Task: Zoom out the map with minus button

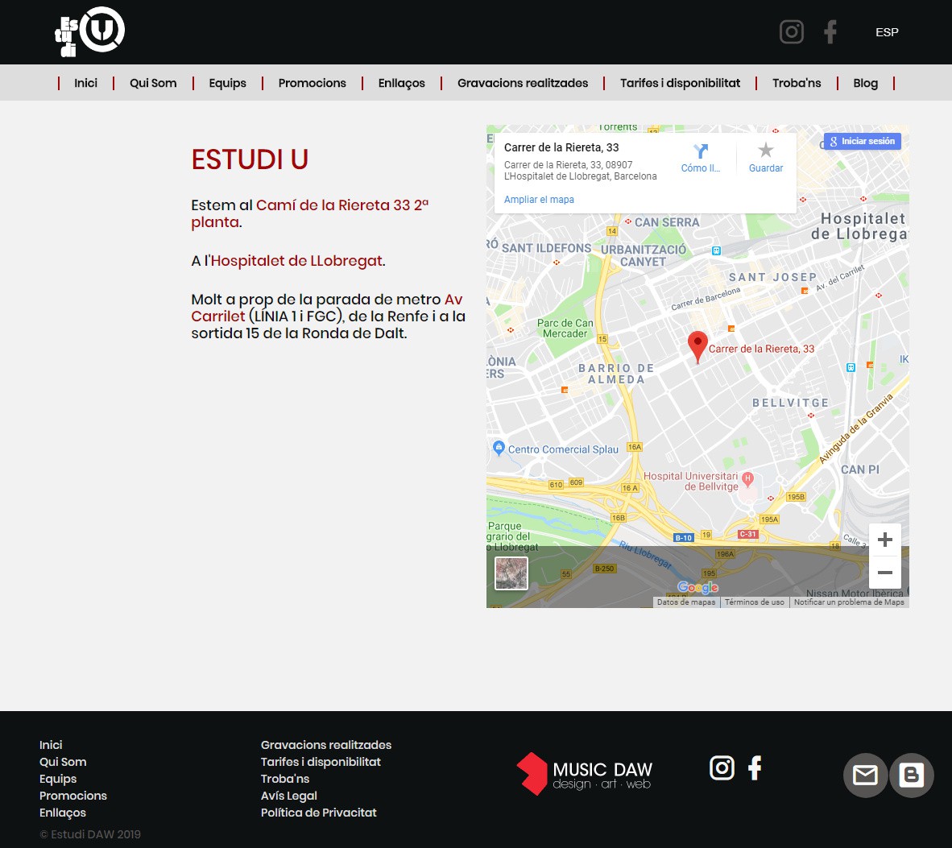Action: (x=884, y=573)
